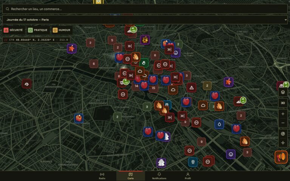The height and width of the screenshot is (181, 290).
Task: Open the standalone ghost marker near Boulevard Arago
Action: click(161, 163)
